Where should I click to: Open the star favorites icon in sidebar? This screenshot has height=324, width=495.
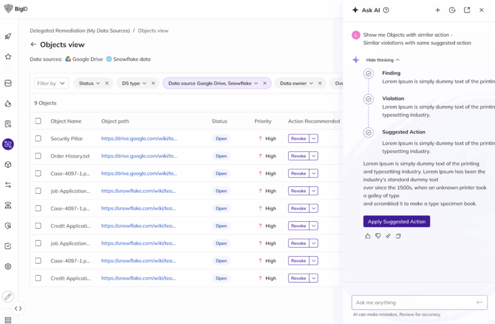(8, 57)
